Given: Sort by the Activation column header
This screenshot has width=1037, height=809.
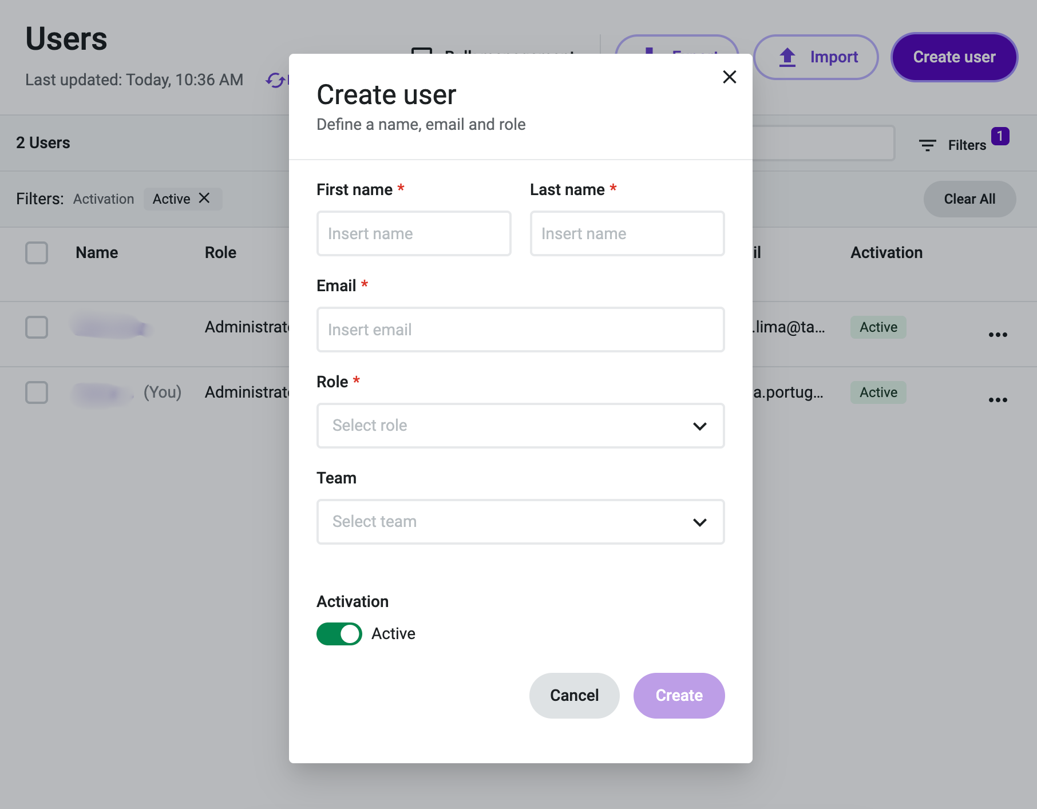Looking at the screenshot, I should pos(886,253).
